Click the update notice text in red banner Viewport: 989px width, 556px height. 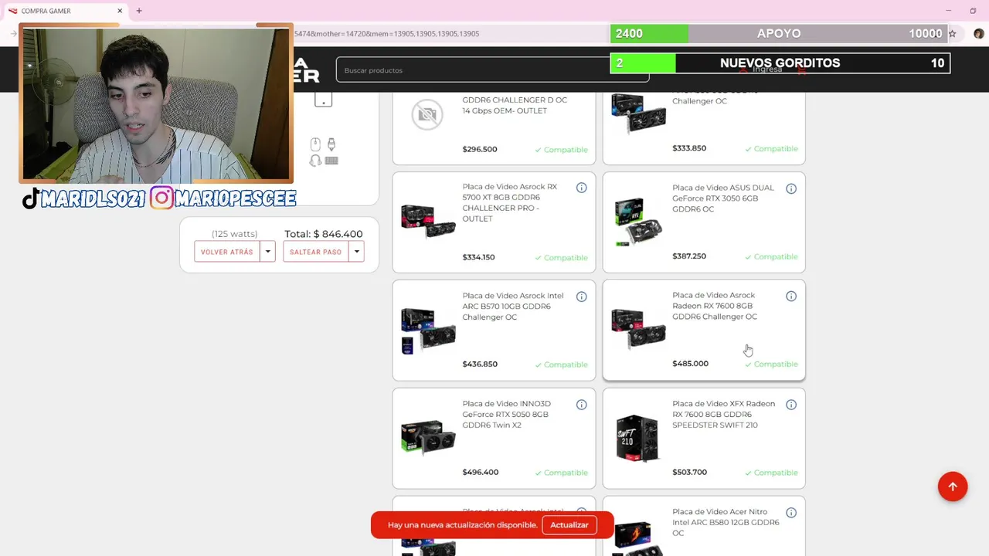pyautogui.click(x=462, y=525)
